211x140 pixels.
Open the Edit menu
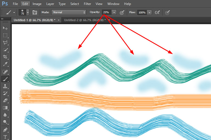point(25,4)
